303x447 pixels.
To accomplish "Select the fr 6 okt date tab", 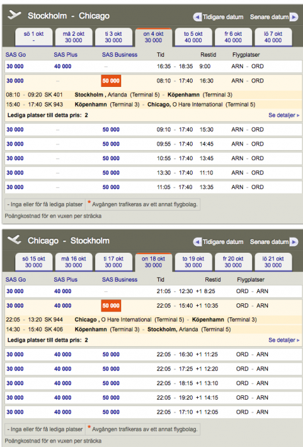I will [x=233, y=37].
